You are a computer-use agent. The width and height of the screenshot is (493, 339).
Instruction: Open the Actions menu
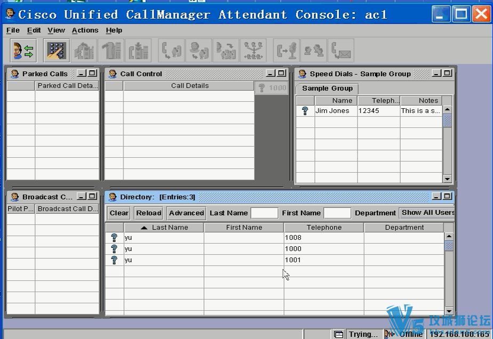85,30
